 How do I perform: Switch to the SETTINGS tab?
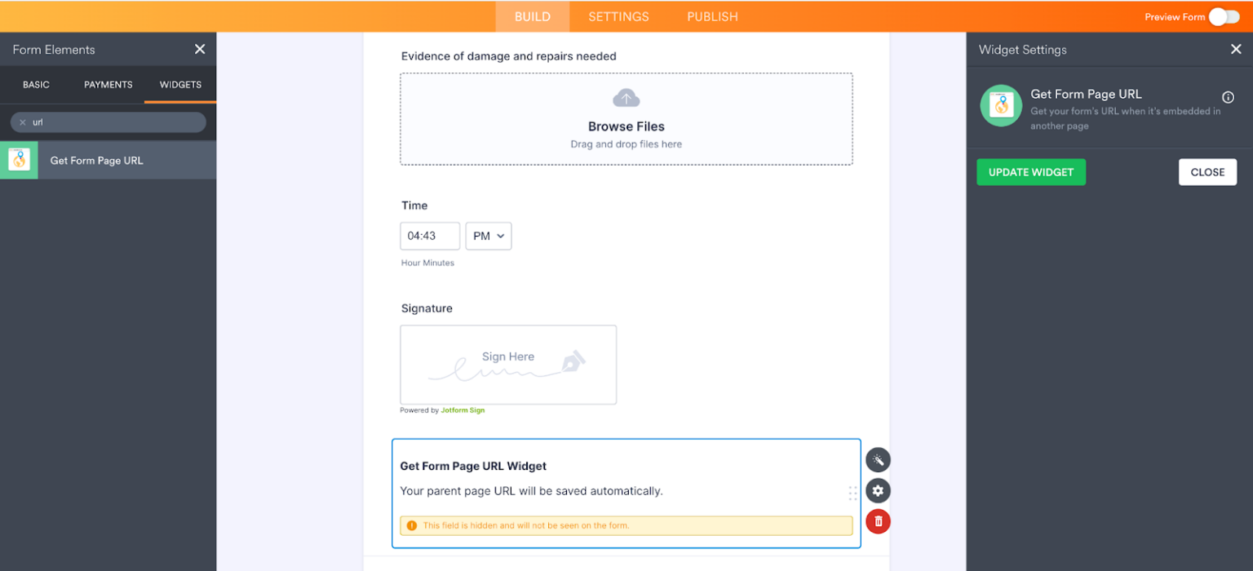point(618,16)
